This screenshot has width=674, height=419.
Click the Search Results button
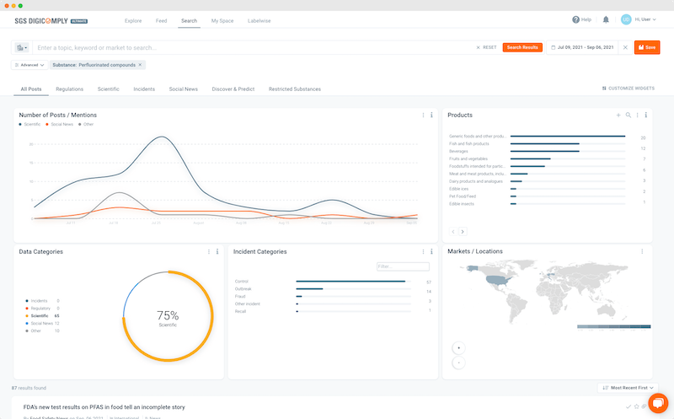pos(522,47)
